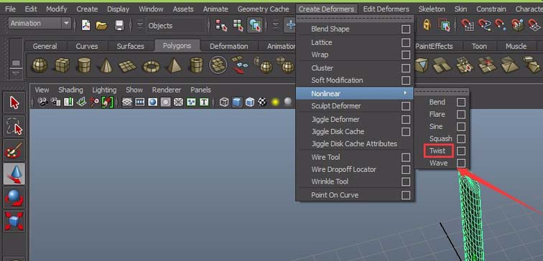
Task: Select by hierarchy mode icon
Action: pos(221,25)
